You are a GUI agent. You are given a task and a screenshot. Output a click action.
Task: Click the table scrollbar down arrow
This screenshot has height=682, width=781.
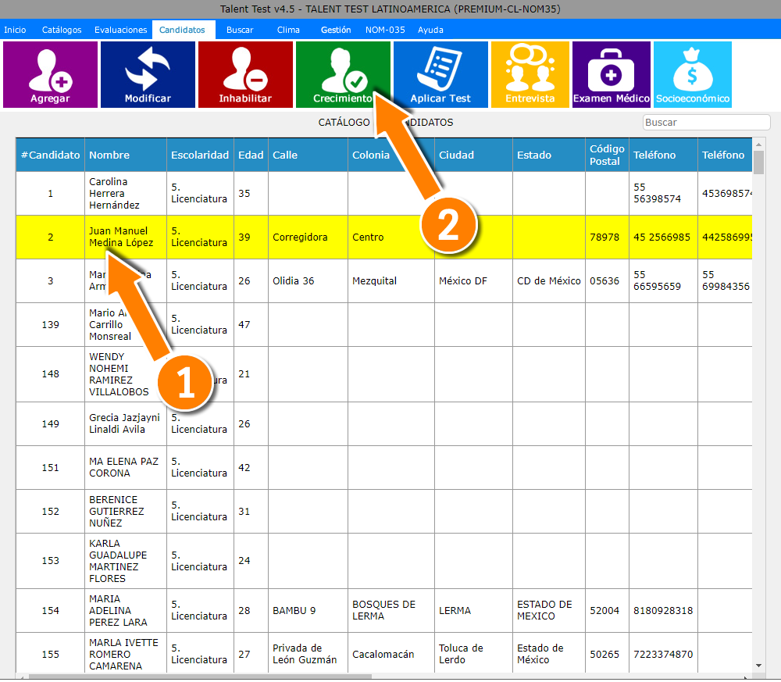(758, 666)
